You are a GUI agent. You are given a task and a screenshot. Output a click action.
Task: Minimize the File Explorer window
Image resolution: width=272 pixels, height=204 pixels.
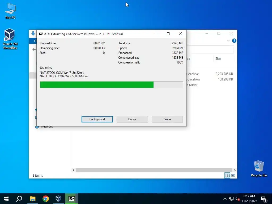point(207,33)
